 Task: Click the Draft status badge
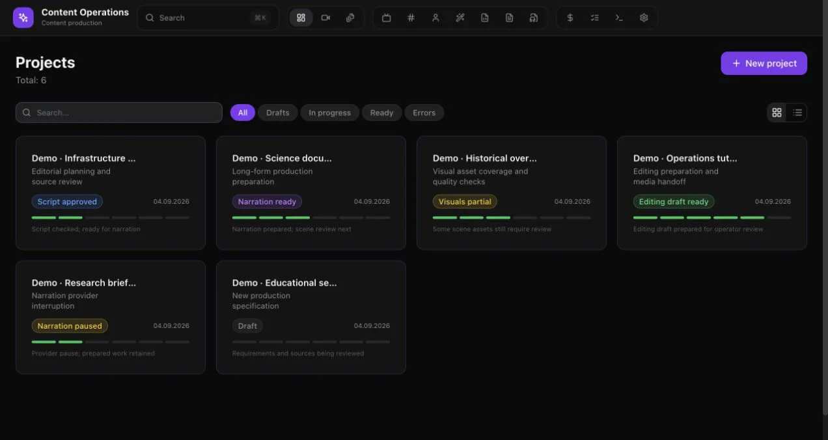click(x=247, y=326)
